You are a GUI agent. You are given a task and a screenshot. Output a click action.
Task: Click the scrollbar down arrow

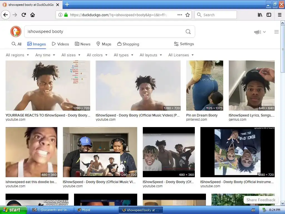[283, 203]
